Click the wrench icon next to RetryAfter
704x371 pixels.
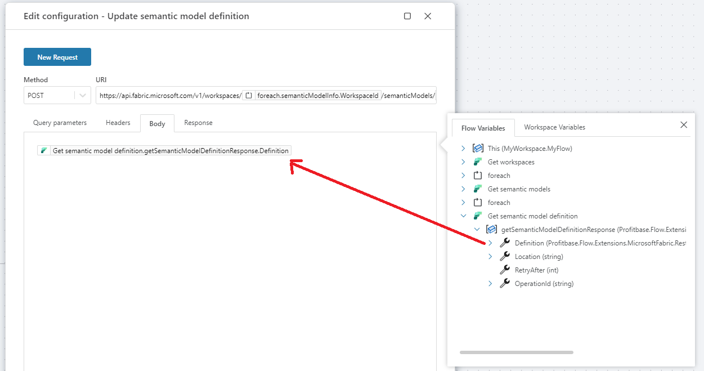coord(505,270)
